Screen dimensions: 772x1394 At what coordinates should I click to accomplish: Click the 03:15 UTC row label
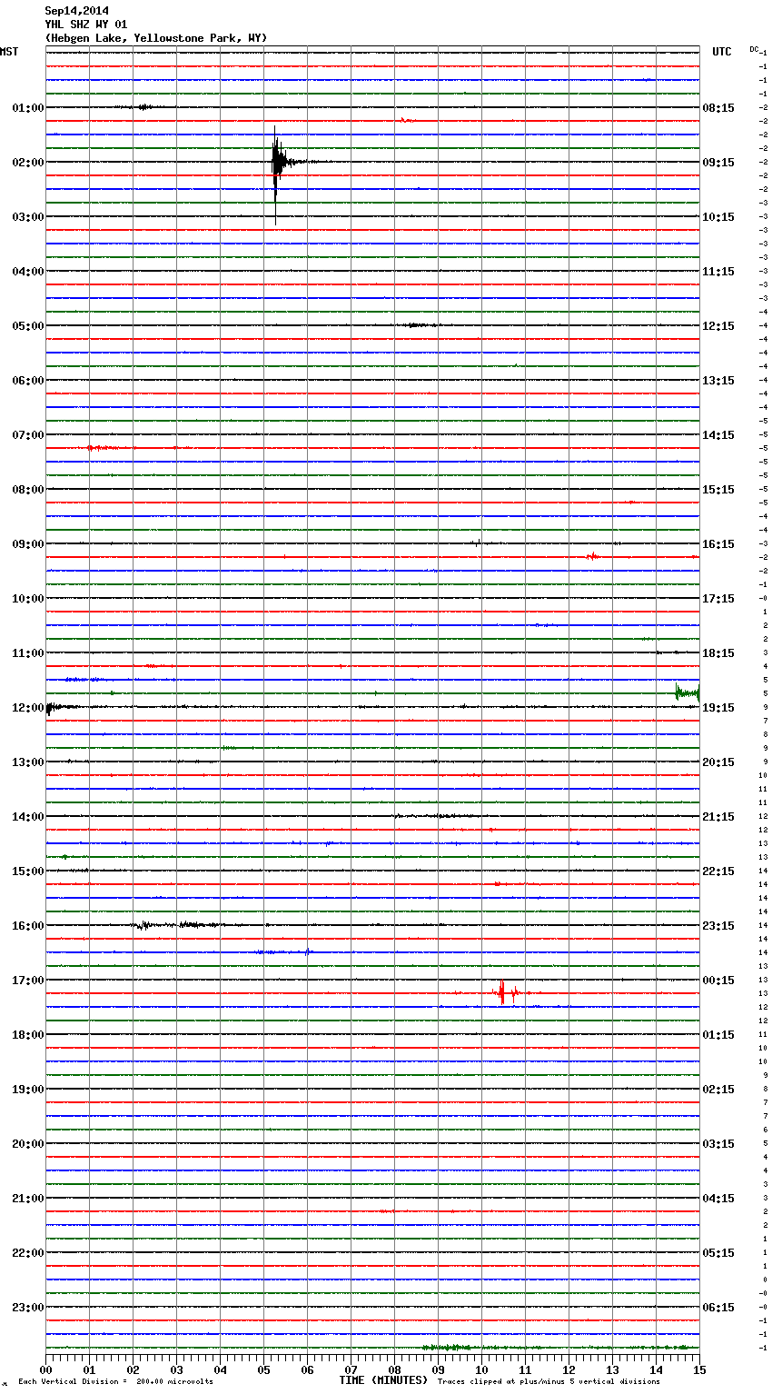pos(718,1144)
